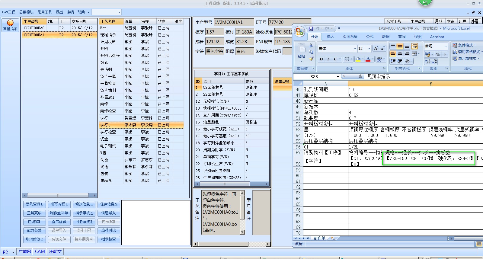Open the 帮助 menu
Screen dimensions: 483x259
81,12
